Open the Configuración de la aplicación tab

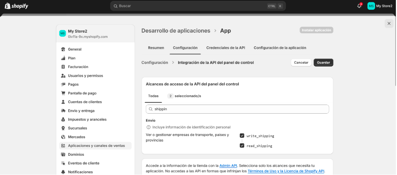pos(280,48)
